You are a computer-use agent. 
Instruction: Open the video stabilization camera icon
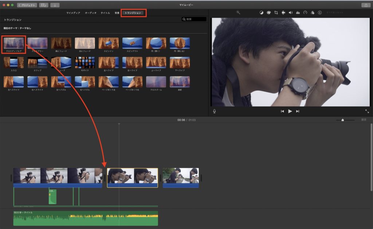click(x=283, y=12)
